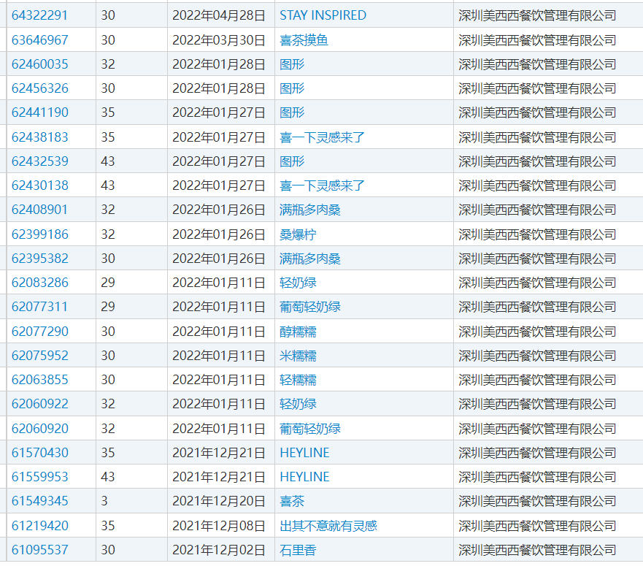Open 图形 trademark in row 62441190
The height and width of the screenshot is (566, 643).
(x=292, y=112)
